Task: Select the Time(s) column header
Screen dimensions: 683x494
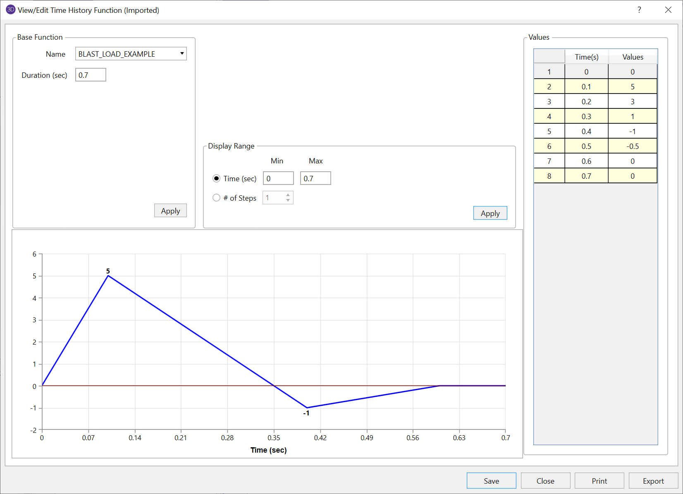Action: 586,57
